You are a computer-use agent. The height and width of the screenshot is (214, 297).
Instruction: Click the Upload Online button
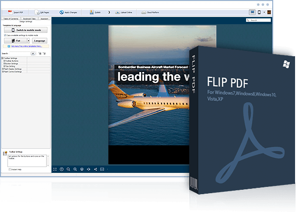(x=123, y=12)
